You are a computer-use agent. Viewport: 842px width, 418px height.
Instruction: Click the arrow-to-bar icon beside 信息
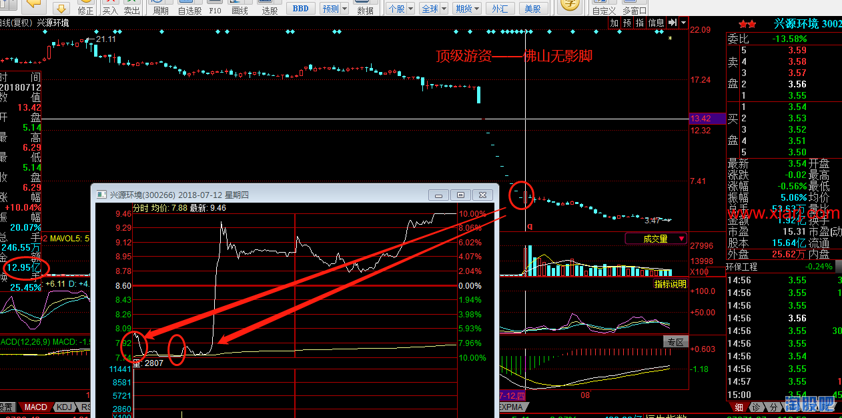tap(672, 23)
